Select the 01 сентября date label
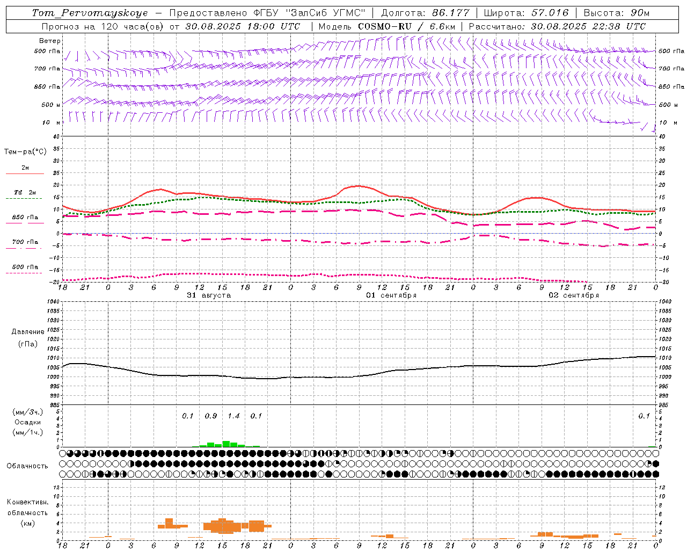The image size is (687, 550). pyautogui.click(x=391, y=295)
